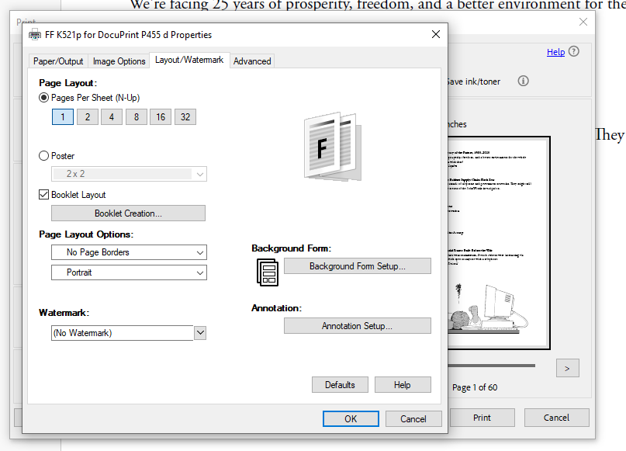Close the background Print dialog
Image resolution: width=626 pixels, height=451 pixels.
point(583,22)
